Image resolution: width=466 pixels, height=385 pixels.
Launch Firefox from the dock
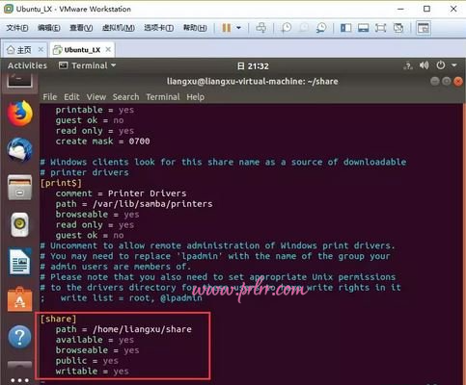[20, 114]
